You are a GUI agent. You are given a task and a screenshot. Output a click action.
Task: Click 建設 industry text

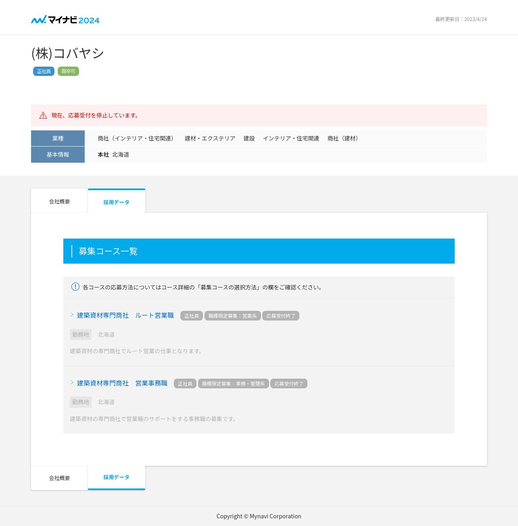click(x=249, y=138)
